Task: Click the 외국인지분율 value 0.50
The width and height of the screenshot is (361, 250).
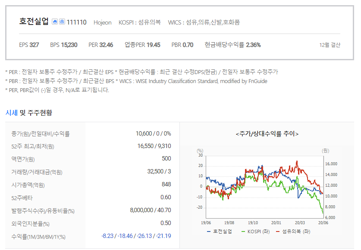Action: tap(166, 223)
